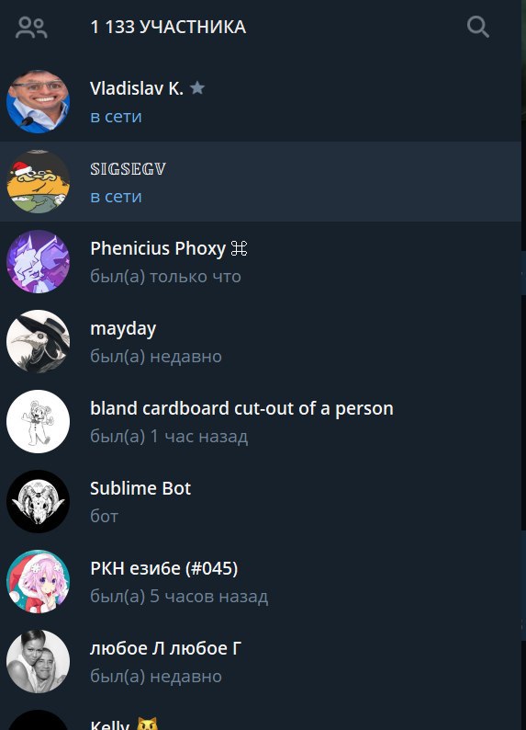The image size is (526, 730).
Task: Click the white cartoon avatar of bland cardboard
Action: pos(39,421)
